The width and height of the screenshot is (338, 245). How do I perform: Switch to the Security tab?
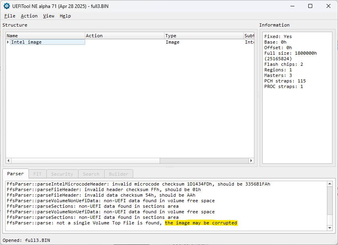(62, 174)
